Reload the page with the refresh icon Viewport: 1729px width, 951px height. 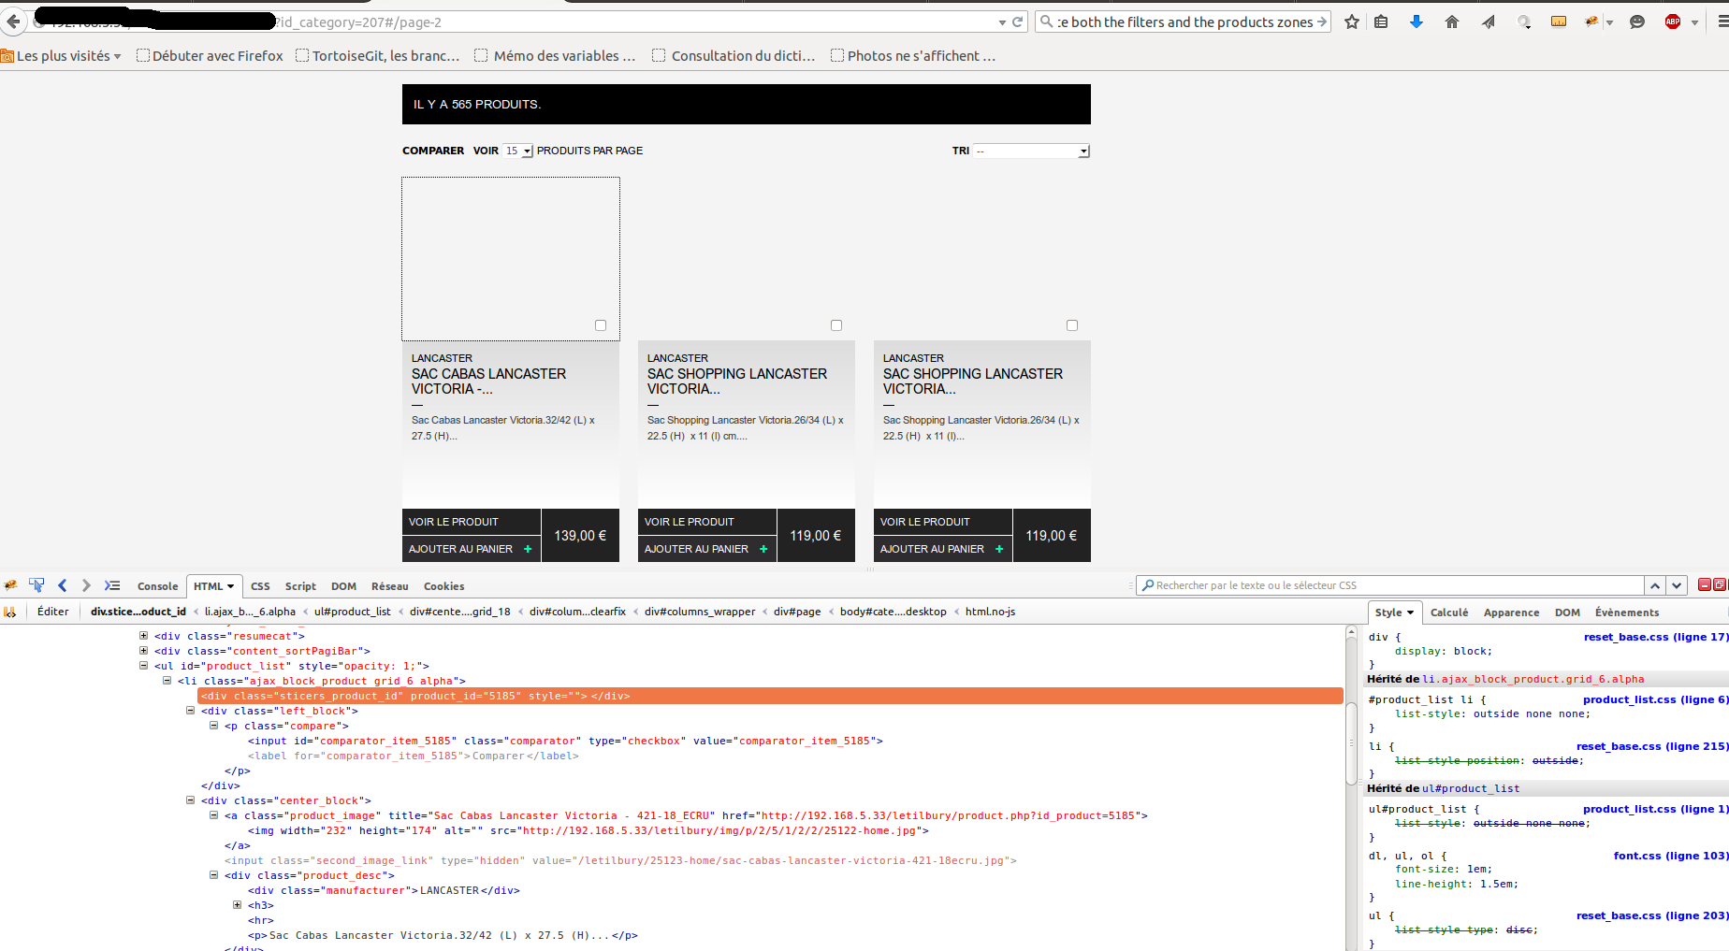(1017, 22)
